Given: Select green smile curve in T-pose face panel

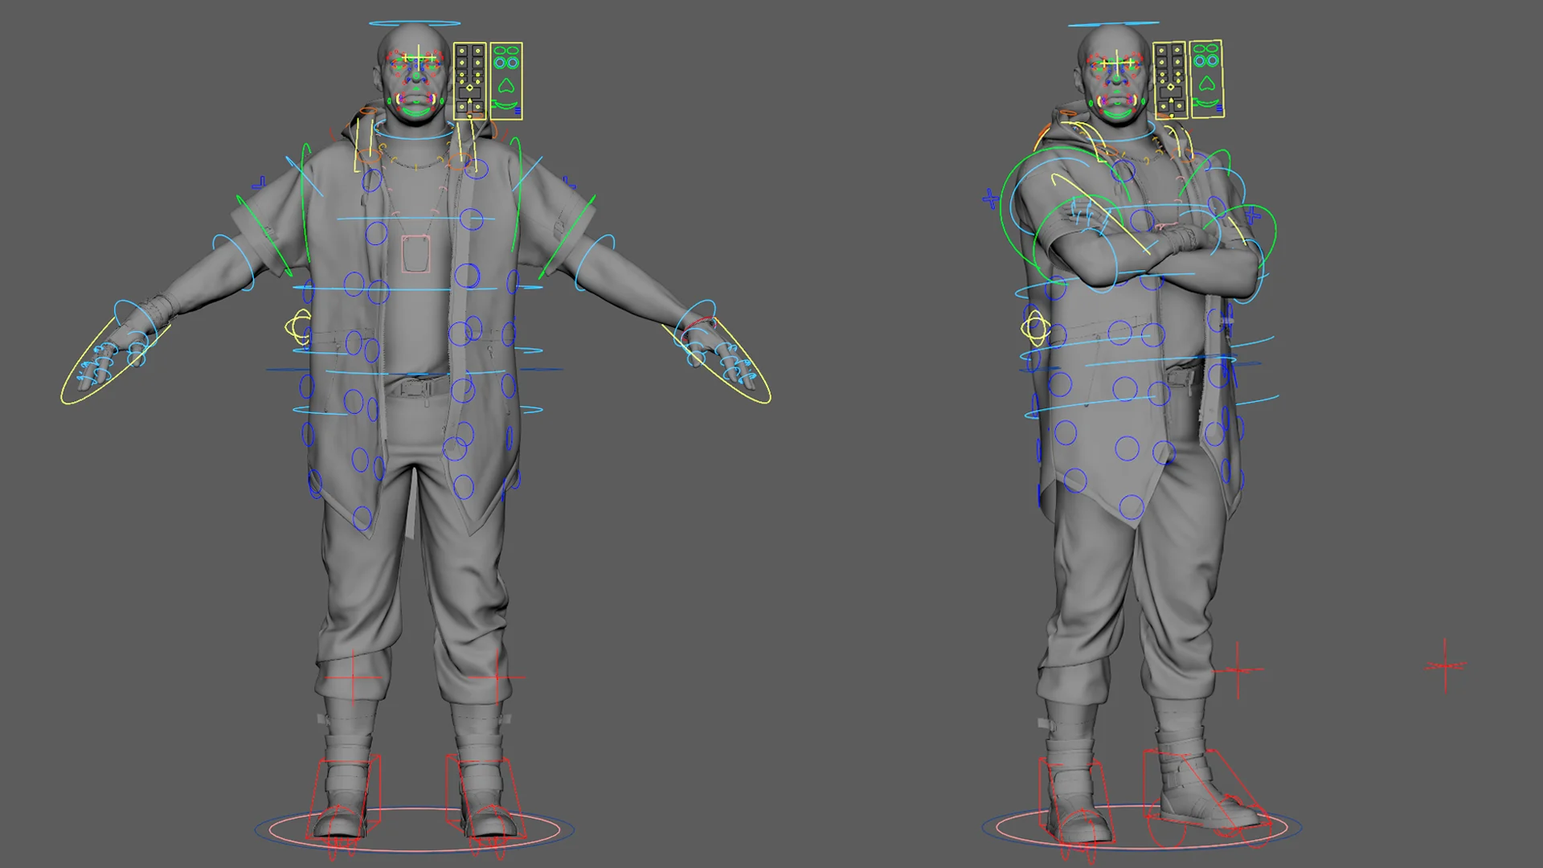Looking at the screenshot, I should pyautogui.click(x=506, y=107).
